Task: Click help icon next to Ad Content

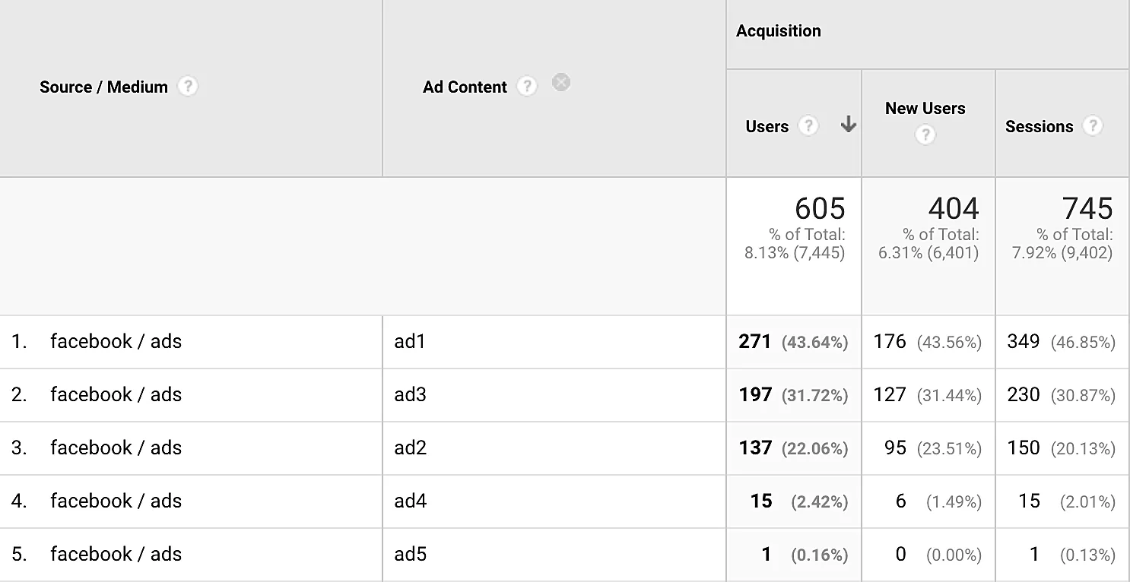Action: click(x=526, y=87)
